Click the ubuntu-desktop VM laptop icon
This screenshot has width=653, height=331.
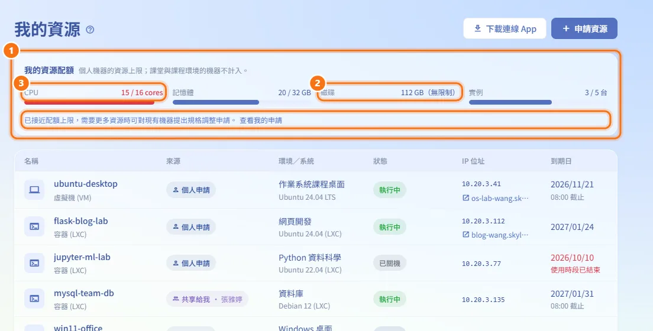coord(34,190)
